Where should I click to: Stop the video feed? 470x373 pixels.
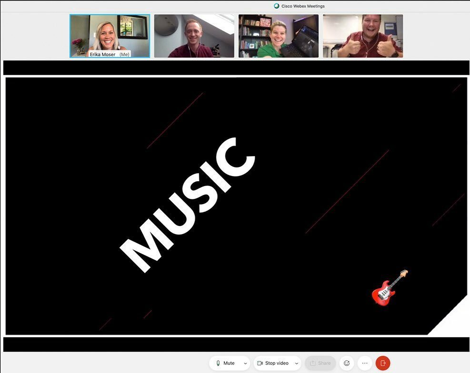click(x=273, y=363)
